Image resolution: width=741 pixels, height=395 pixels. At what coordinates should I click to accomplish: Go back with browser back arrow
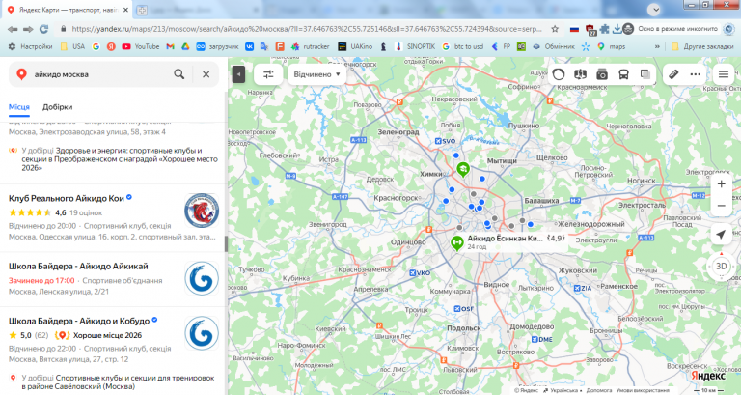tap(13, 29)
